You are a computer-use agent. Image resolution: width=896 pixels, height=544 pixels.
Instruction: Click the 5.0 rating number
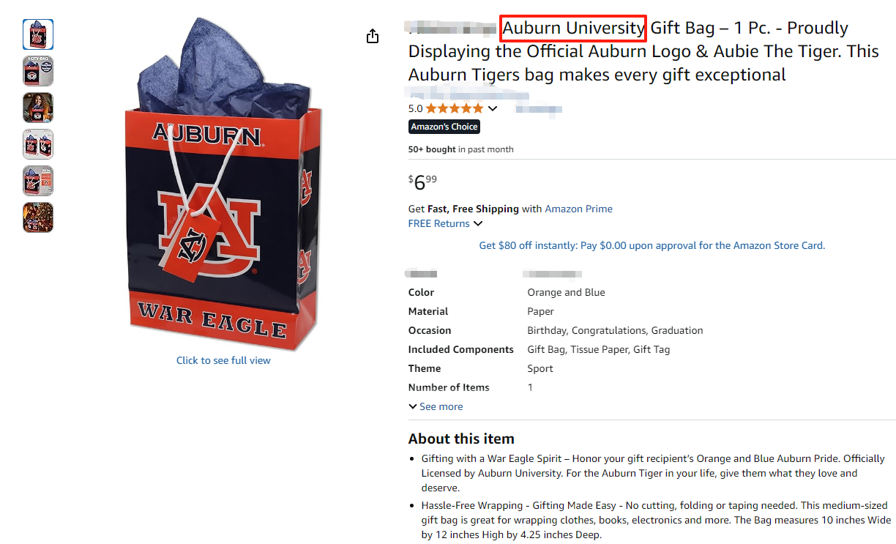pos(415,108)
